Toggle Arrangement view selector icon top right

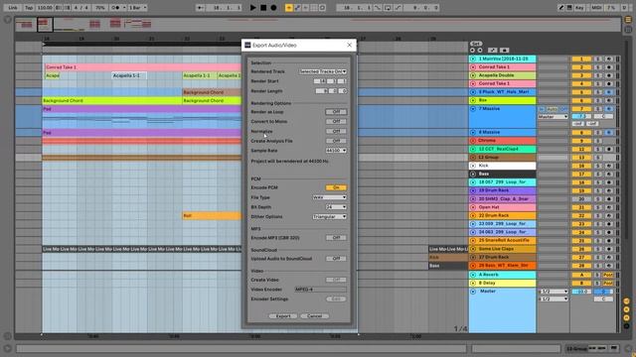coord(628,20)
